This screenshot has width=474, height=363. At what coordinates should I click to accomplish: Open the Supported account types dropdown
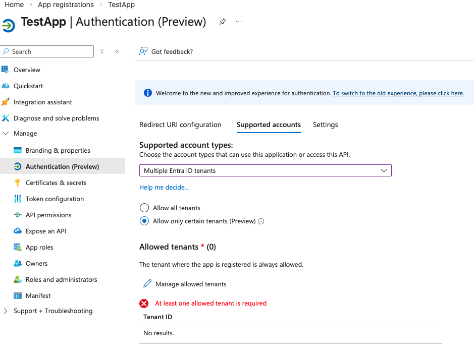265,171
